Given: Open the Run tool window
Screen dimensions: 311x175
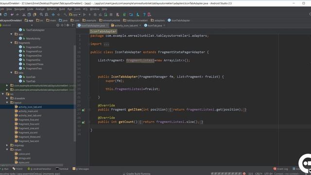Looking at the screenshot, I should tap(5, 169).
